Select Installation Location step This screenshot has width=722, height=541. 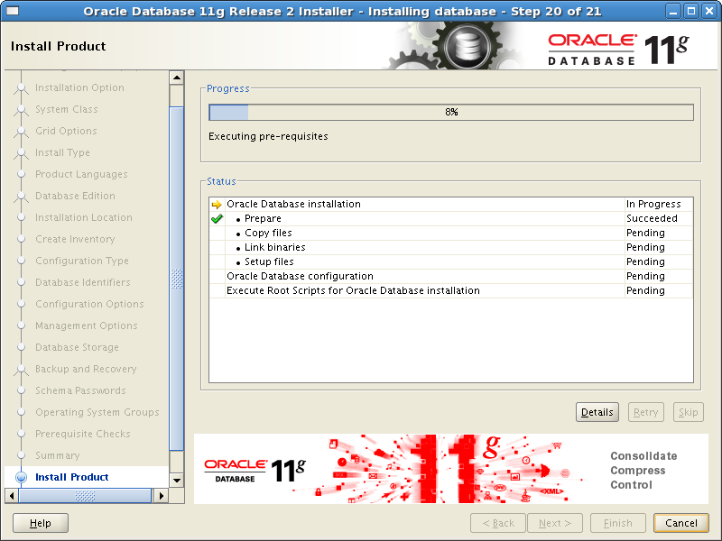coord(84,217)
